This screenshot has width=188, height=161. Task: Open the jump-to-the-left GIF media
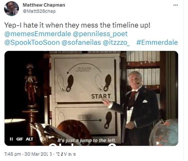pos(91,98)
